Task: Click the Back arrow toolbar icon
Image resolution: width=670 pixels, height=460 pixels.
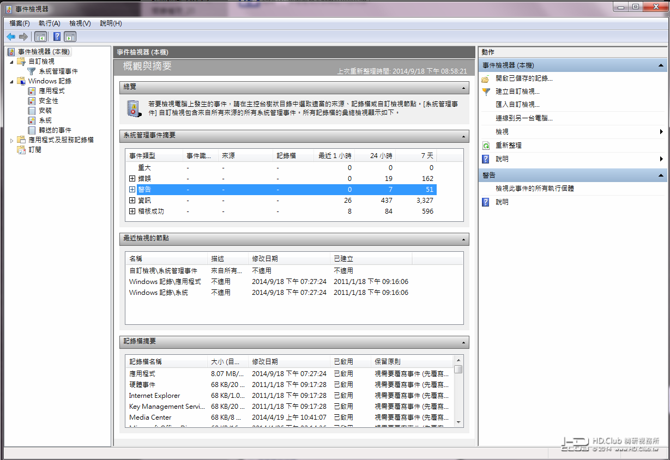Action: click(10, 37)
